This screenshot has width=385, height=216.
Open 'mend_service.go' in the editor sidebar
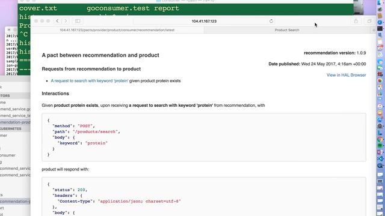click(15, 109)
